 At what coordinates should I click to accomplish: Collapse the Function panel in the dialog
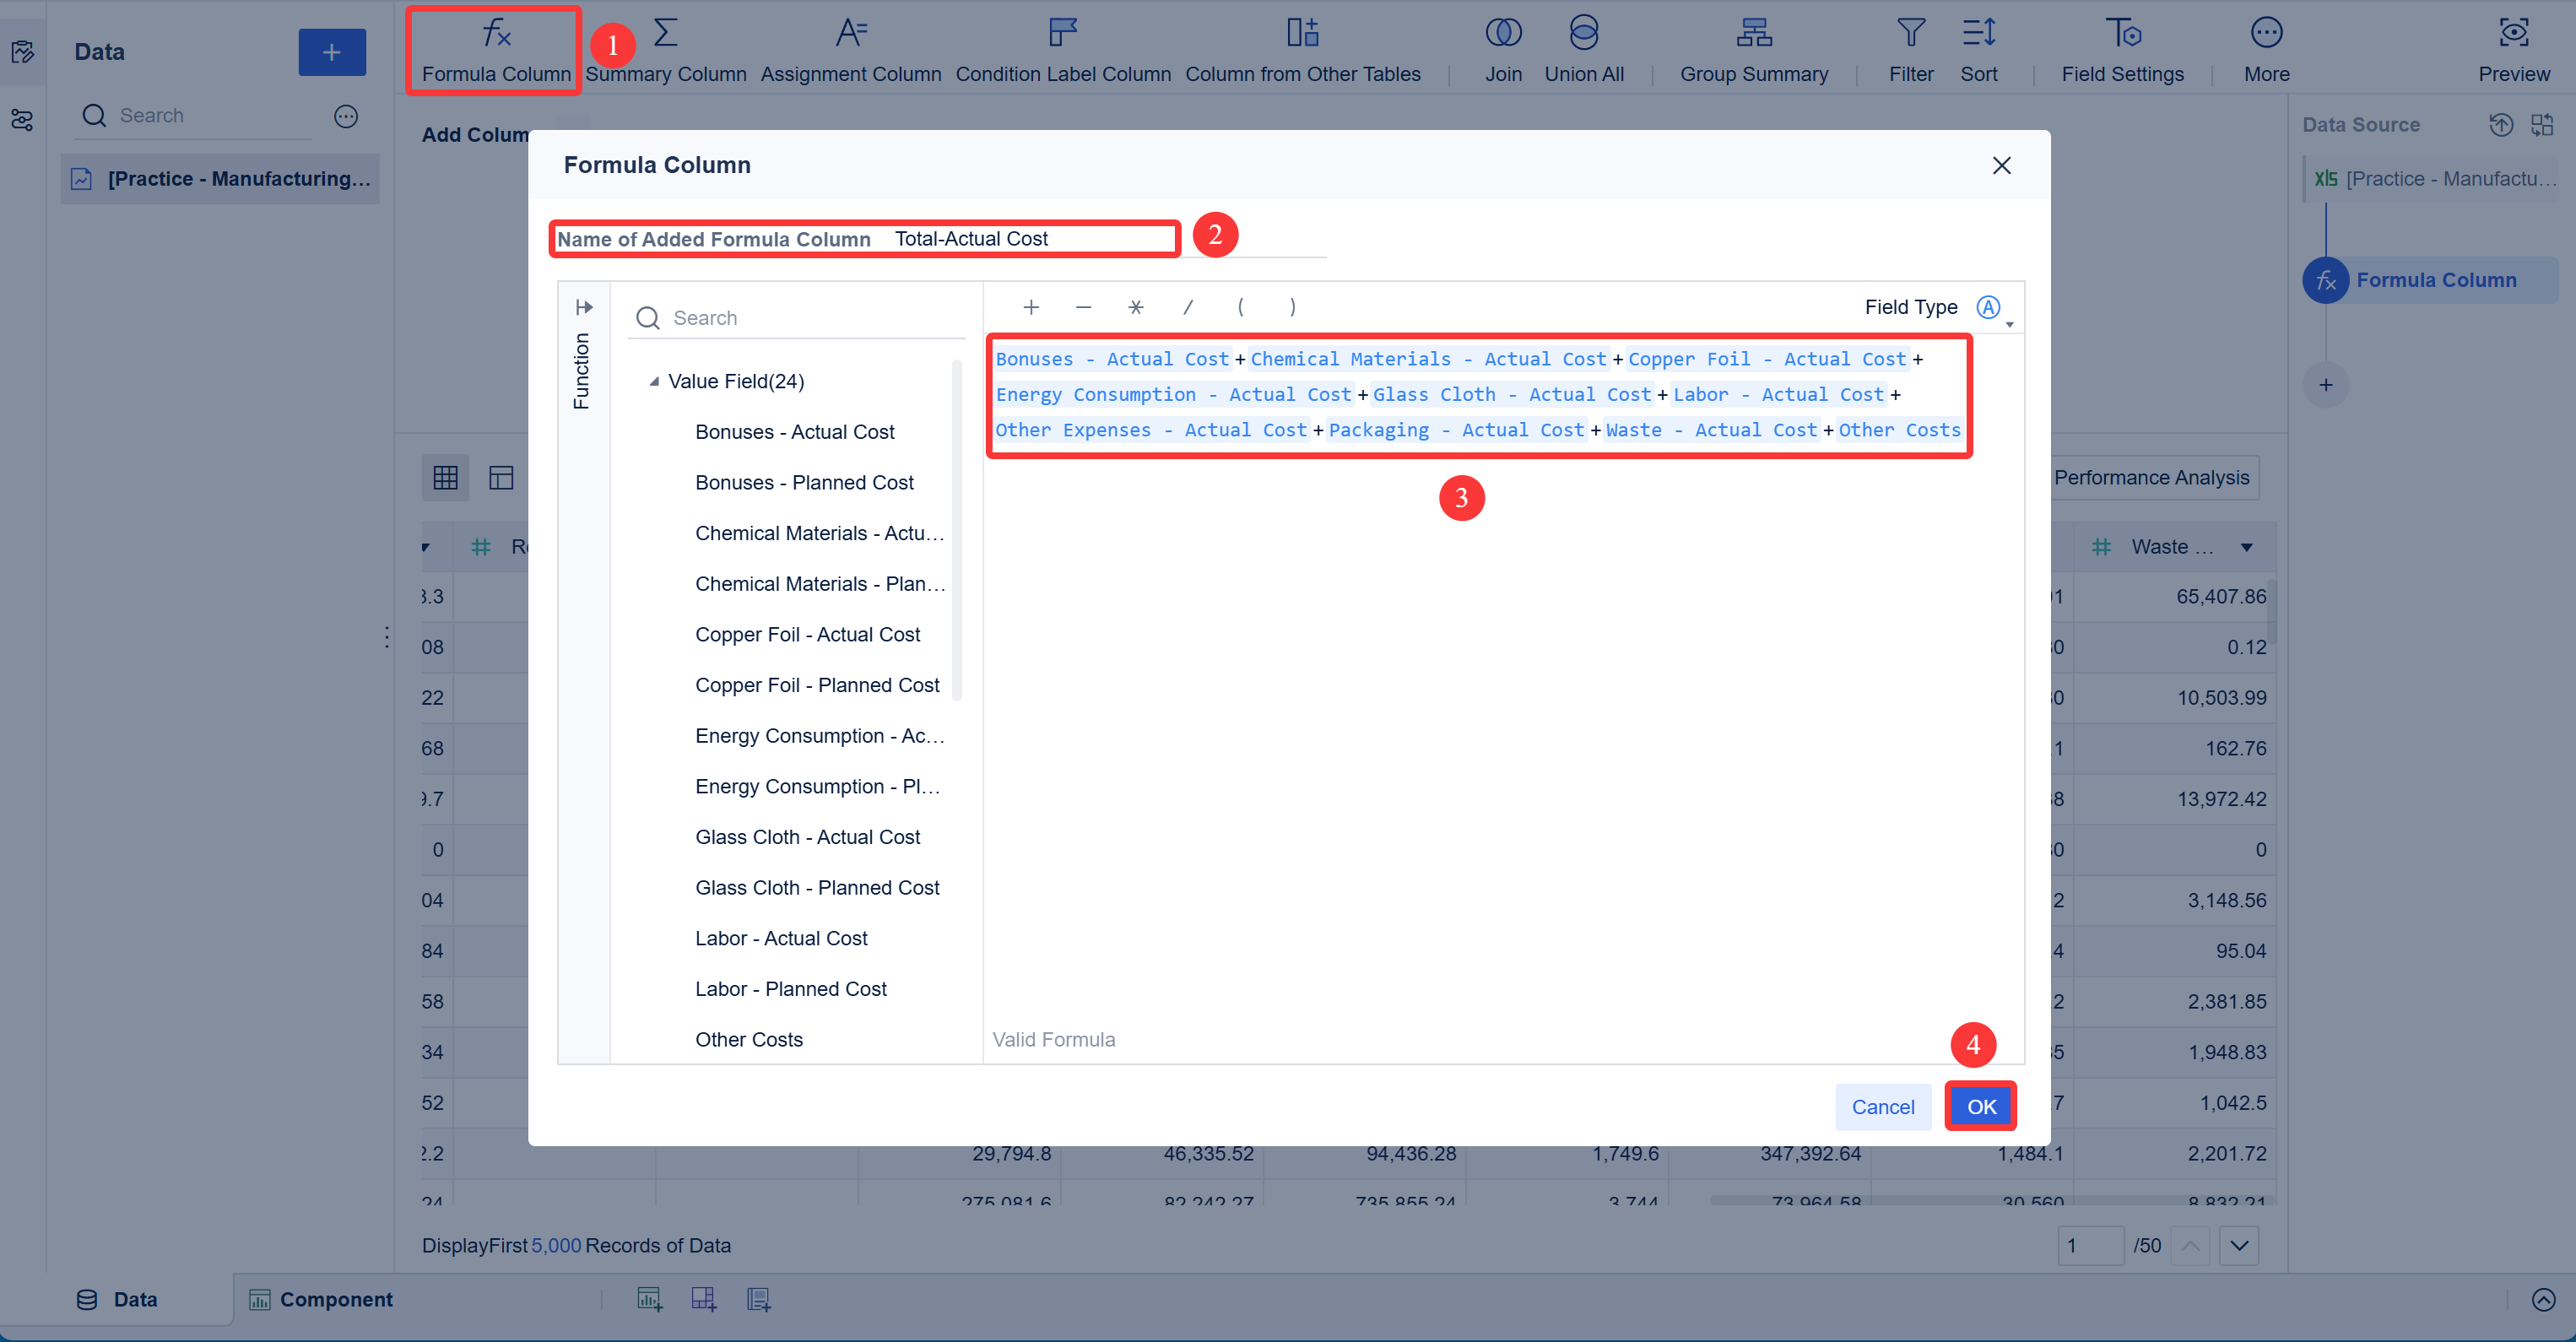pos(584,307)
